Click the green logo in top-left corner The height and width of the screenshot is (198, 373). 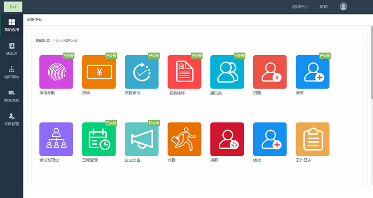point(13,6)
